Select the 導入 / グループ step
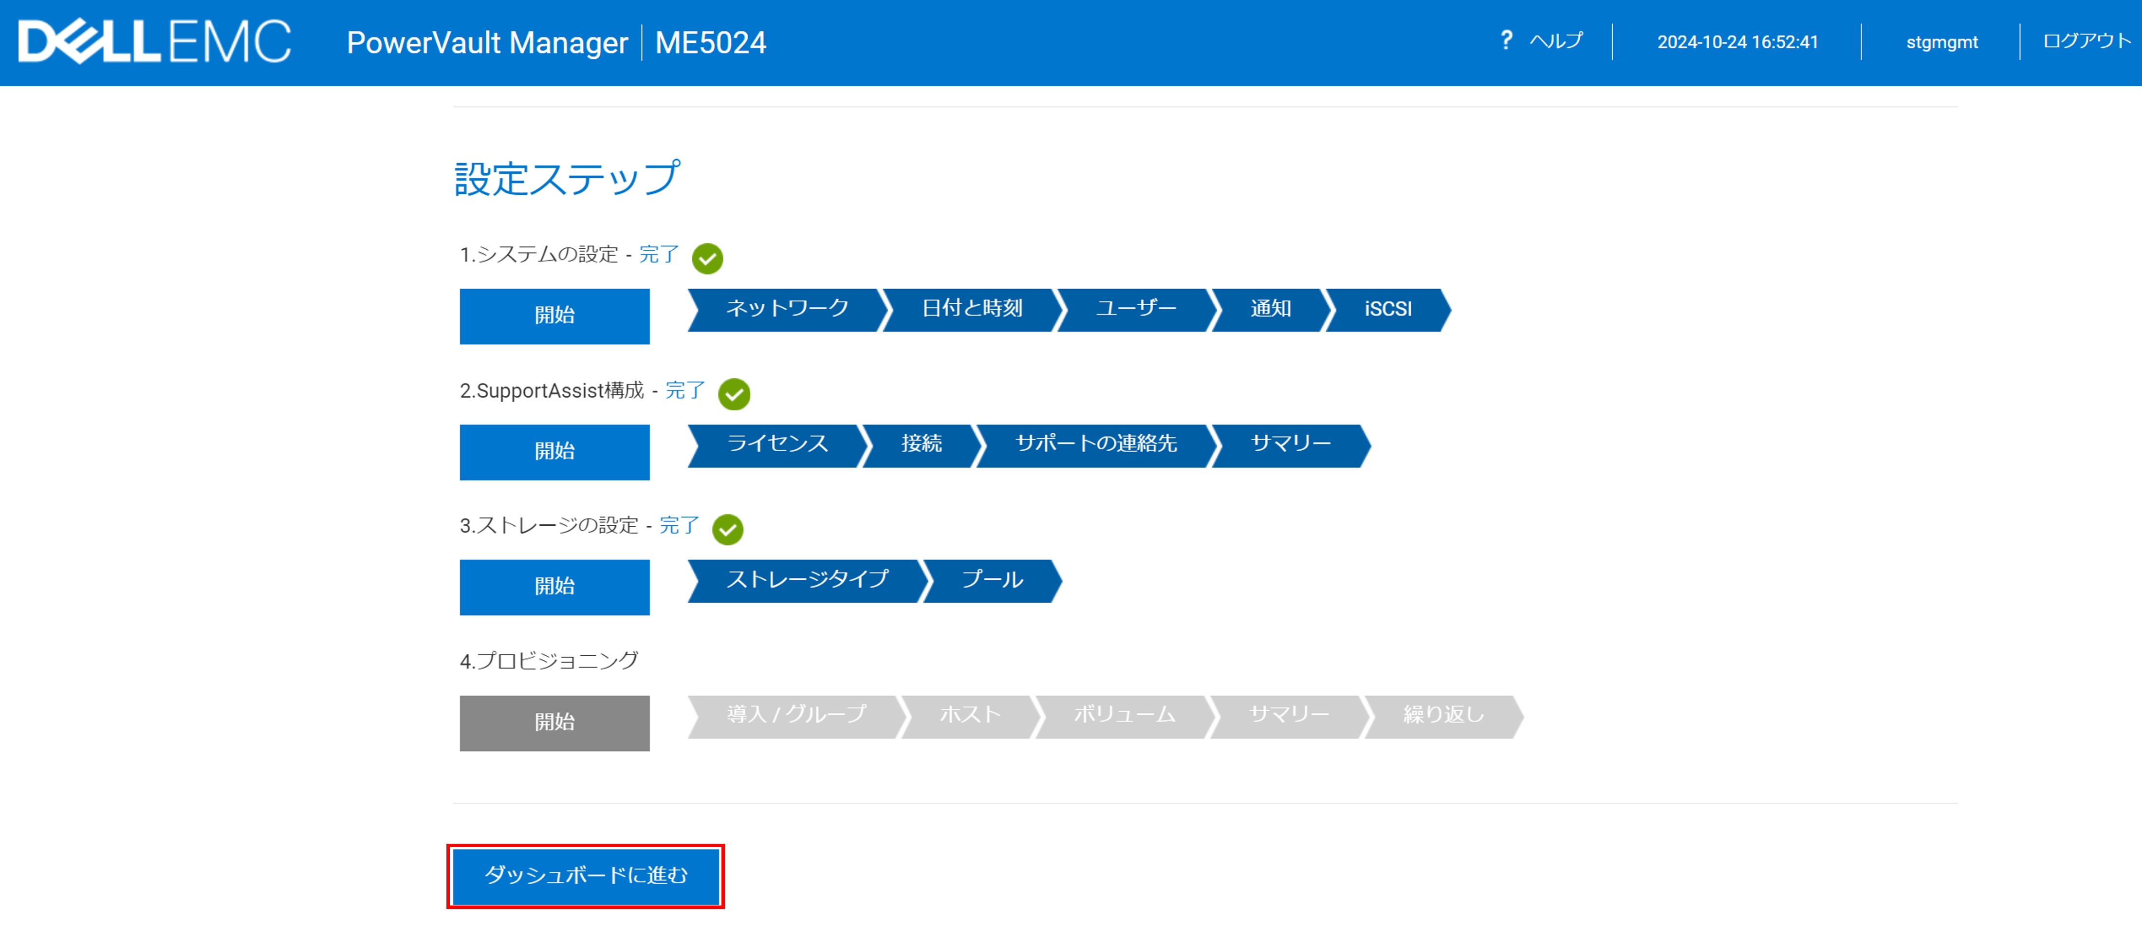This screenshot has height=943, width=2142. click(796, 716)
